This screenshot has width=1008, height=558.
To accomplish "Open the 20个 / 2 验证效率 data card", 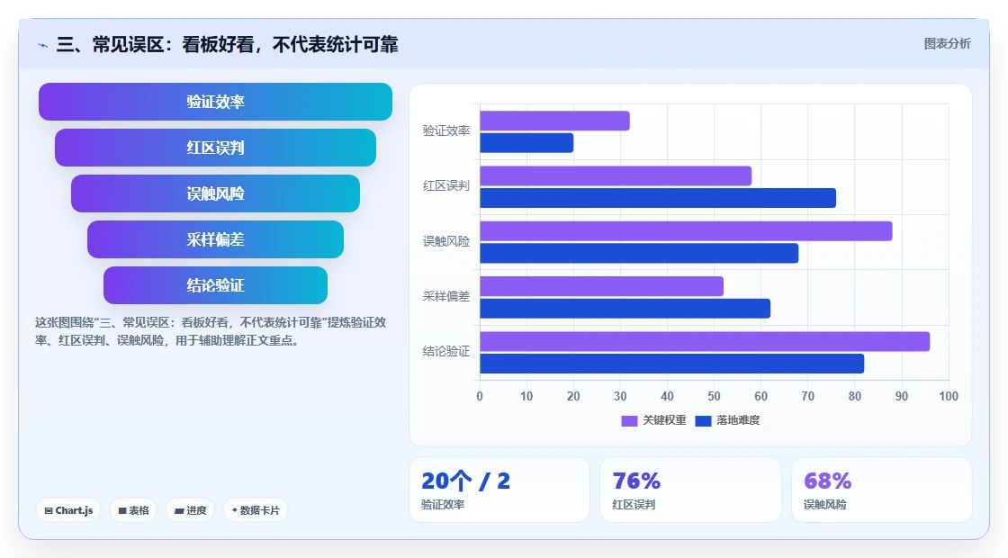I will coord(499,490).
